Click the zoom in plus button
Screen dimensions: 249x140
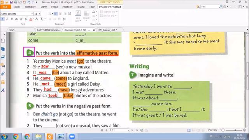click(x=245, y=130)
